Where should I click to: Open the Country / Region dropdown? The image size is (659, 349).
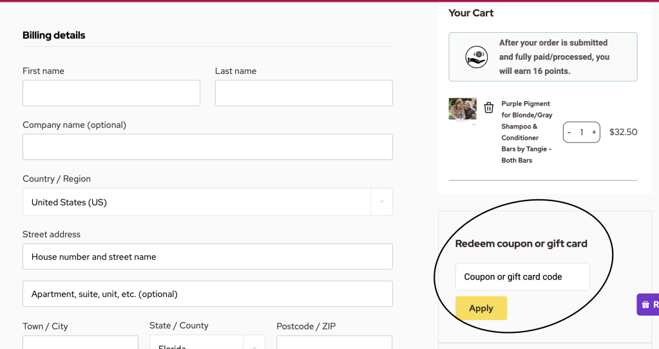click(x=207, y=202)
